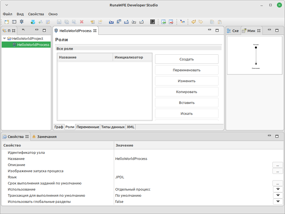Viewport: 285px width, 214px height.
Task: Close the HelloWorldProcess editor tab
Action: pos(95,31)
